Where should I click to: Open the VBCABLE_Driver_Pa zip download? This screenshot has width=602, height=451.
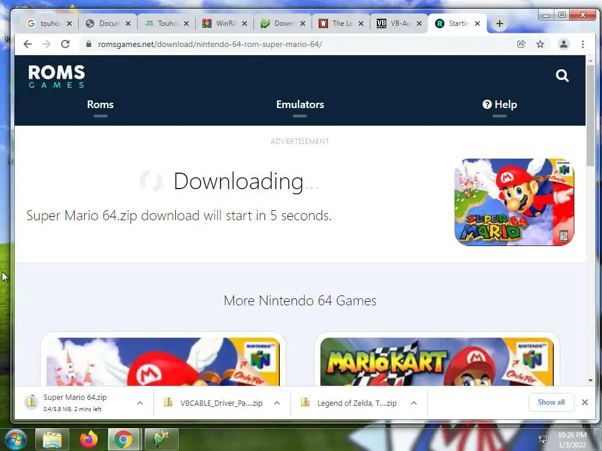coord(221,403)
